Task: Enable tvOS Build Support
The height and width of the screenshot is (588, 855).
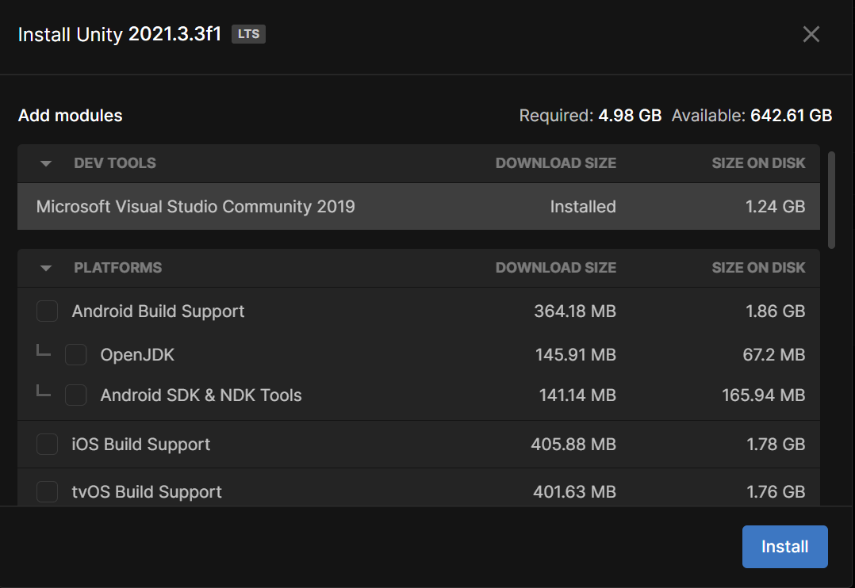Action: tap(47, 492)
